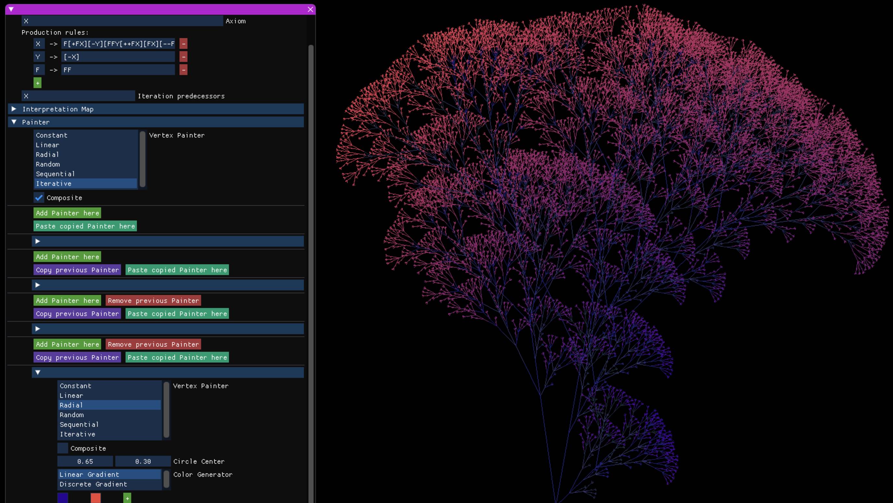The width and height of the screenshot is (893, 503).
Task: Remove the F -> FF rule
Action: (x=183, y=70)
